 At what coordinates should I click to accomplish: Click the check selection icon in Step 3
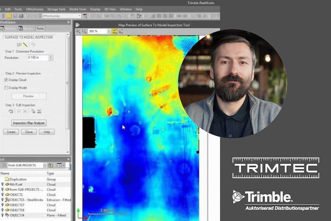tap(19, 111)
